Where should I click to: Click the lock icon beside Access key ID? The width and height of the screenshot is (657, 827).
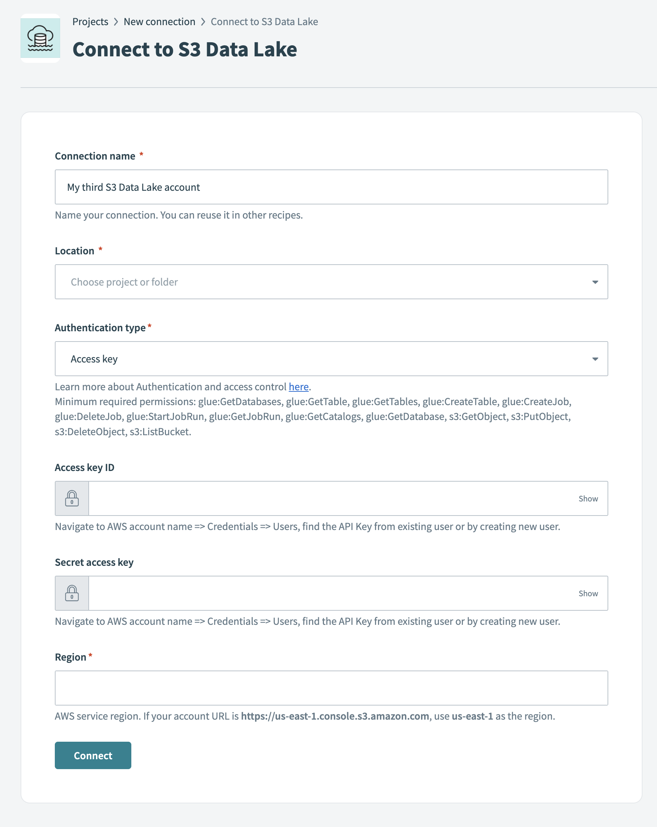coord(72,498)
